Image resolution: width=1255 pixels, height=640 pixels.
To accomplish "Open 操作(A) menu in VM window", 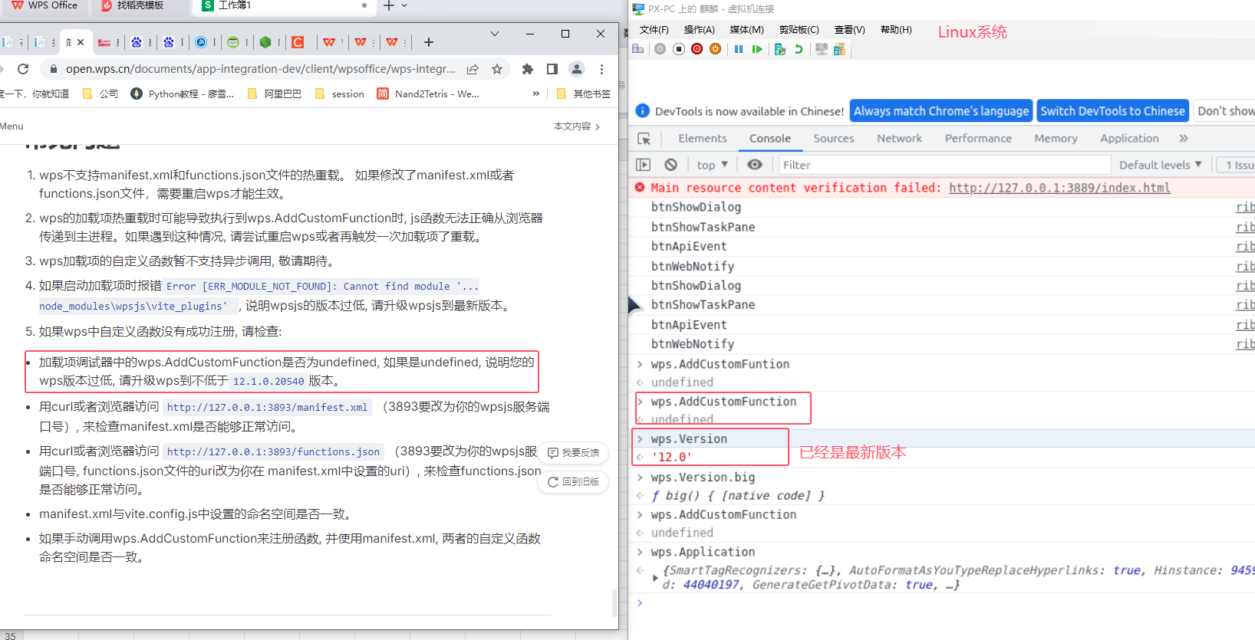I will coord(699,30).
